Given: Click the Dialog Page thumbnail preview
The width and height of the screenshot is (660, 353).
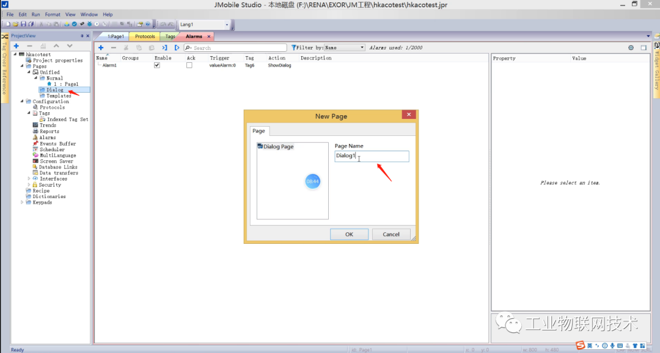Looking at the screenshot, I should tap(292, 180).
